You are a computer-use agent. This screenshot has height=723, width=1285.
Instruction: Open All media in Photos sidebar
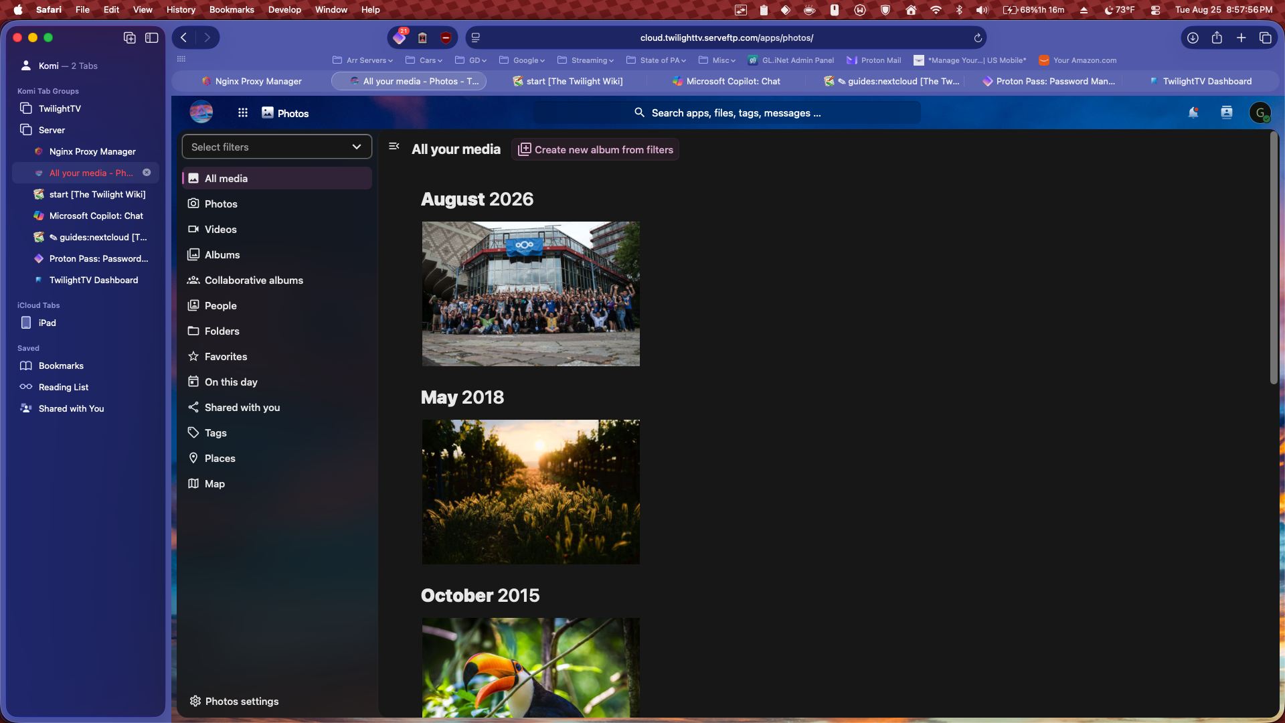coord(277,179)
